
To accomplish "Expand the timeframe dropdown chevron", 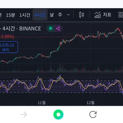I will pyautogui.click(x=68, y=15).
